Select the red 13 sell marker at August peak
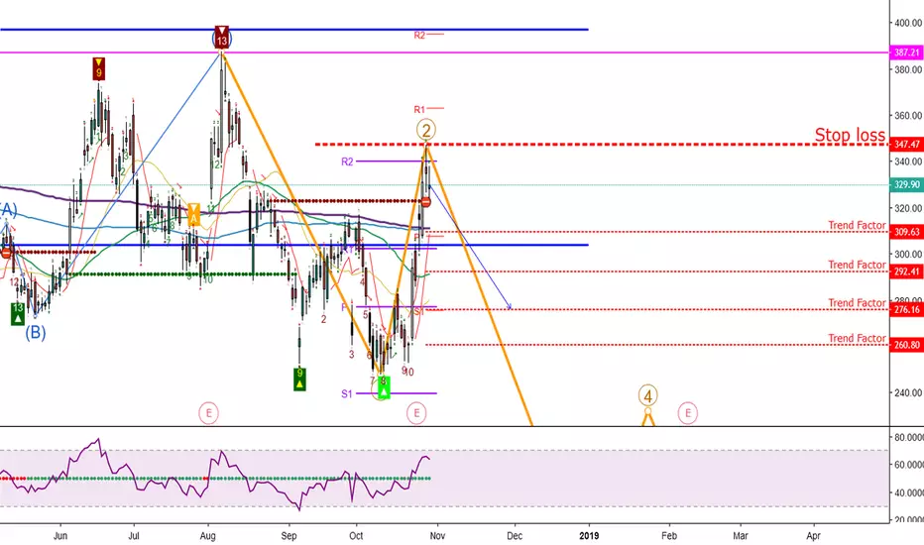Image resolution: width=924 pixels, height=545 pixels. click(221, 37)
